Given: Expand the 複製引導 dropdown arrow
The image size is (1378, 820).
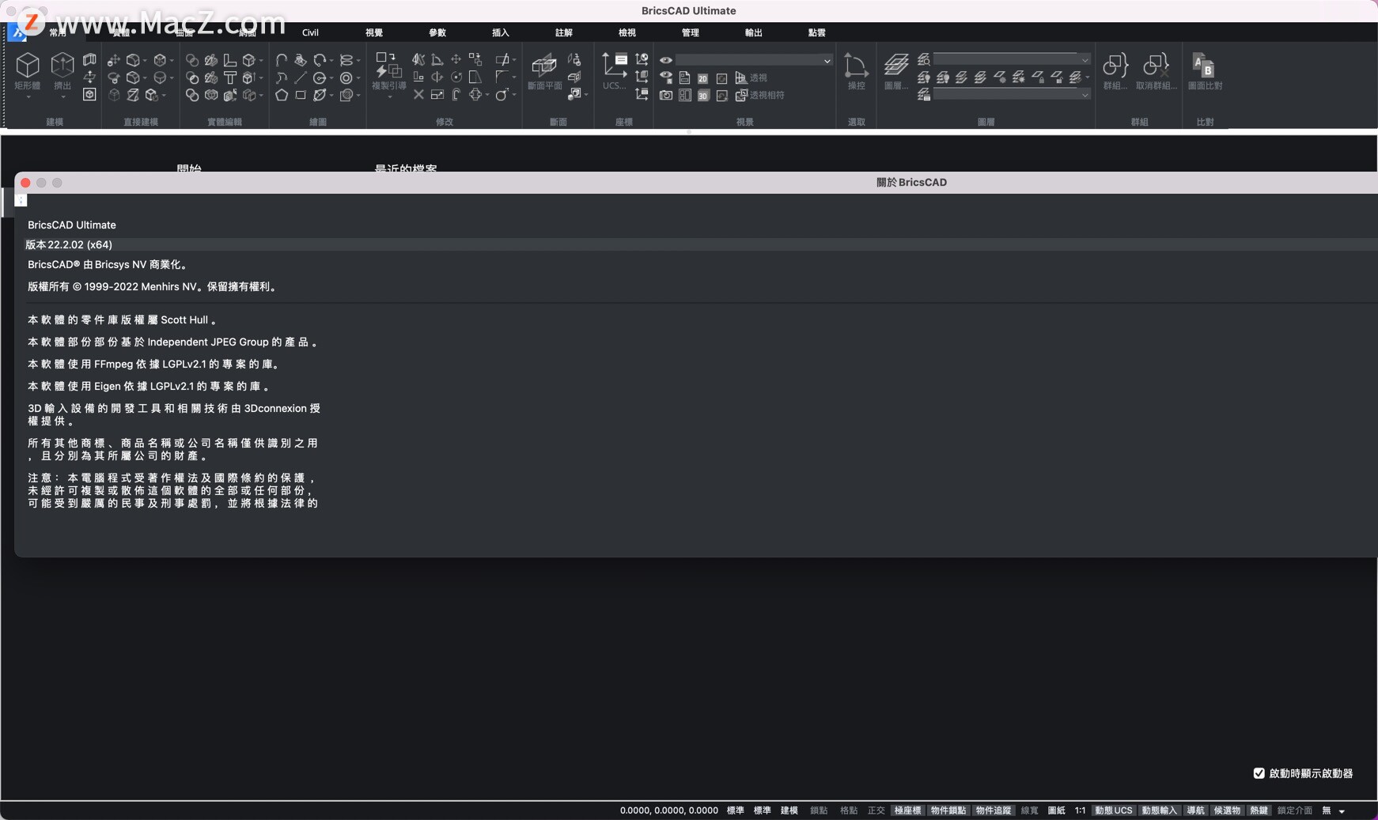Looking at the screenshot, I should 388,97.
